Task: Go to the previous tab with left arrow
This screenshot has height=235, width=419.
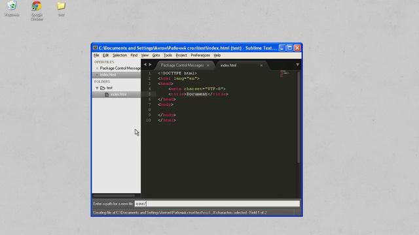Action: (x=145, y=65)
